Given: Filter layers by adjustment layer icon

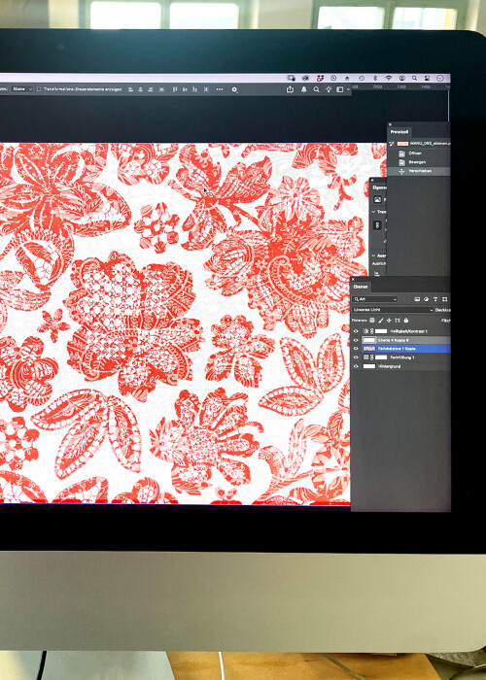Looking at the screenshot, I should (426, 299).
